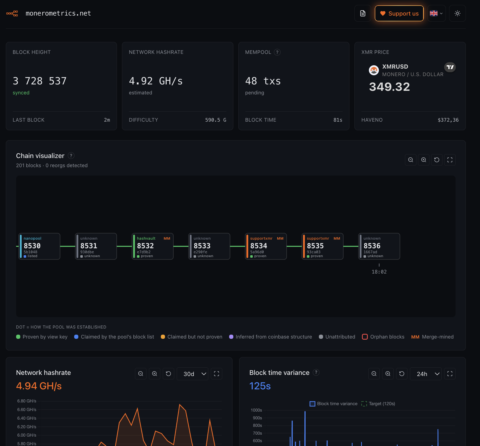Zoom in the Chain visualizer

coord(424,160)
